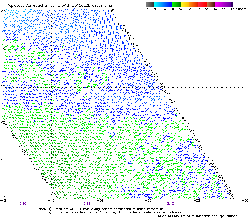
Task: Click the blue 10-15 knots legend segment
Action: pos(167,4)
